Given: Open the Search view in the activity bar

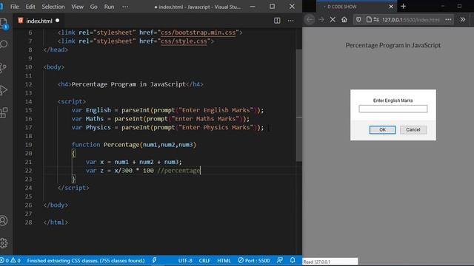Looking at the screenshot, I should (4, 44).
